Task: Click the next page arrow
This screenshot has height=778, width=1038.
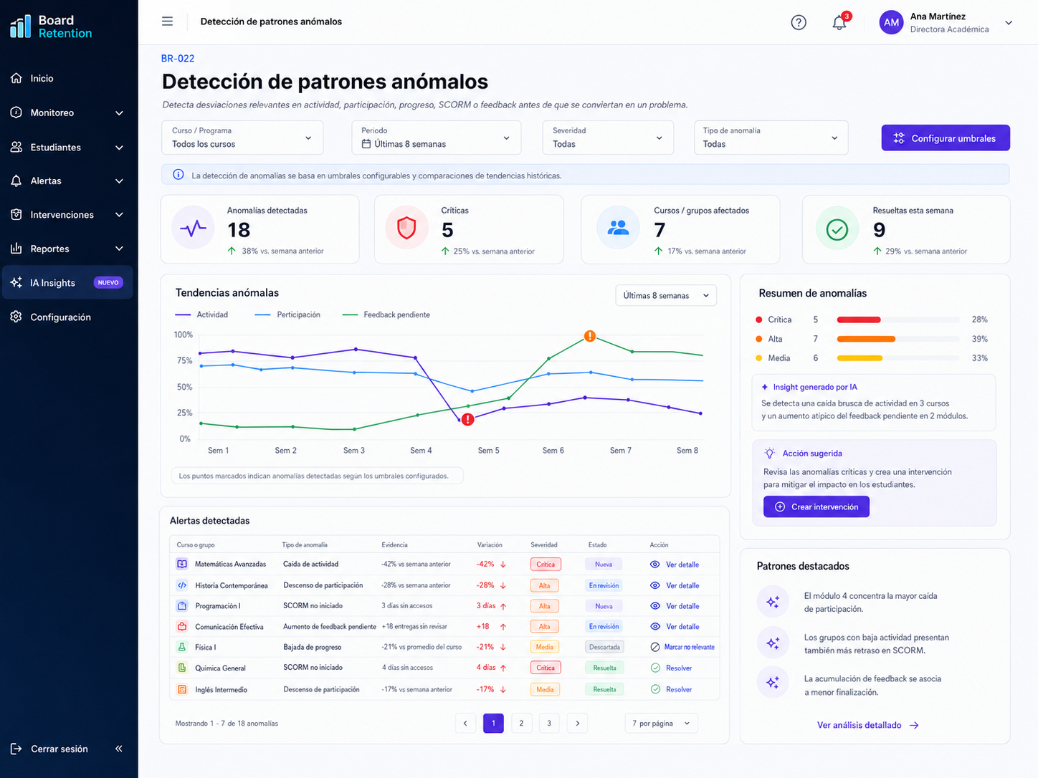Action: (578, 724)
